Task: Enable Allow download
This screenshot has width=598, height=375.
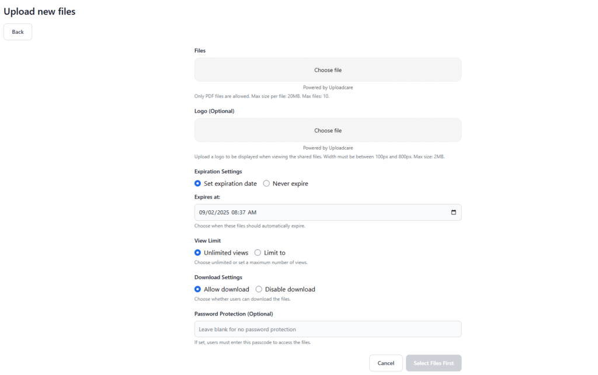Action: click(197, 289)
